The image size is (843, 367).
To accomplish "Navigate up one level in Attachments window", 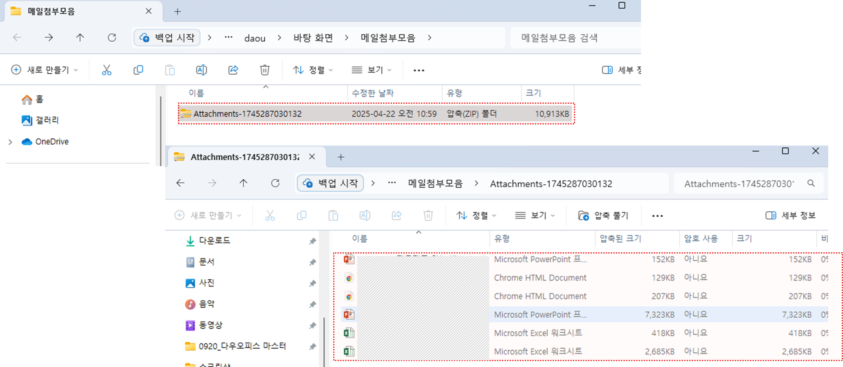I will [x=243, y=183].
